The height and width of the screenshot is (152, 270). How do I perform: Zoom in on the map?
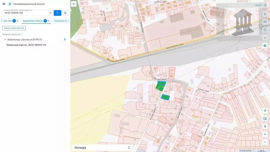tap(265, 134)
